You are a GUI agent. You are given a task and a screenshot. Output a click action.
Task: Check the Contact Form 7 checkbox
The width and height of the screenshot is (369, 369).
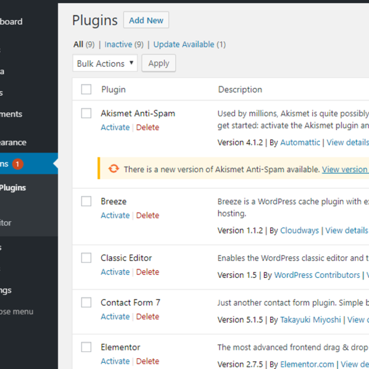tap(86, 302)
